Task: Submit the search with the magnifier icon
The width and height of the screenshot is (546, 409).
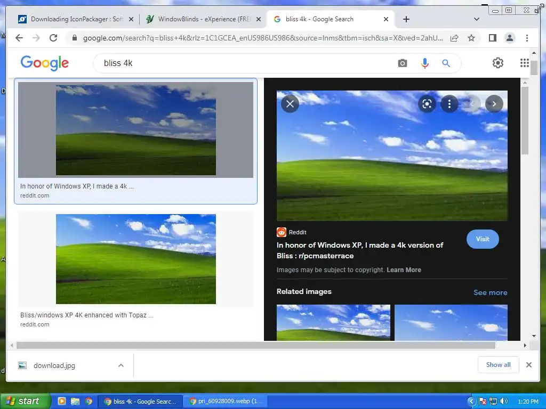Action: pos(446,63)
